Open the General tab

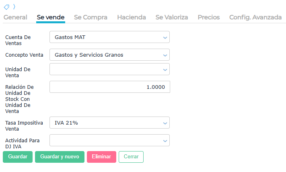[15, 17]
